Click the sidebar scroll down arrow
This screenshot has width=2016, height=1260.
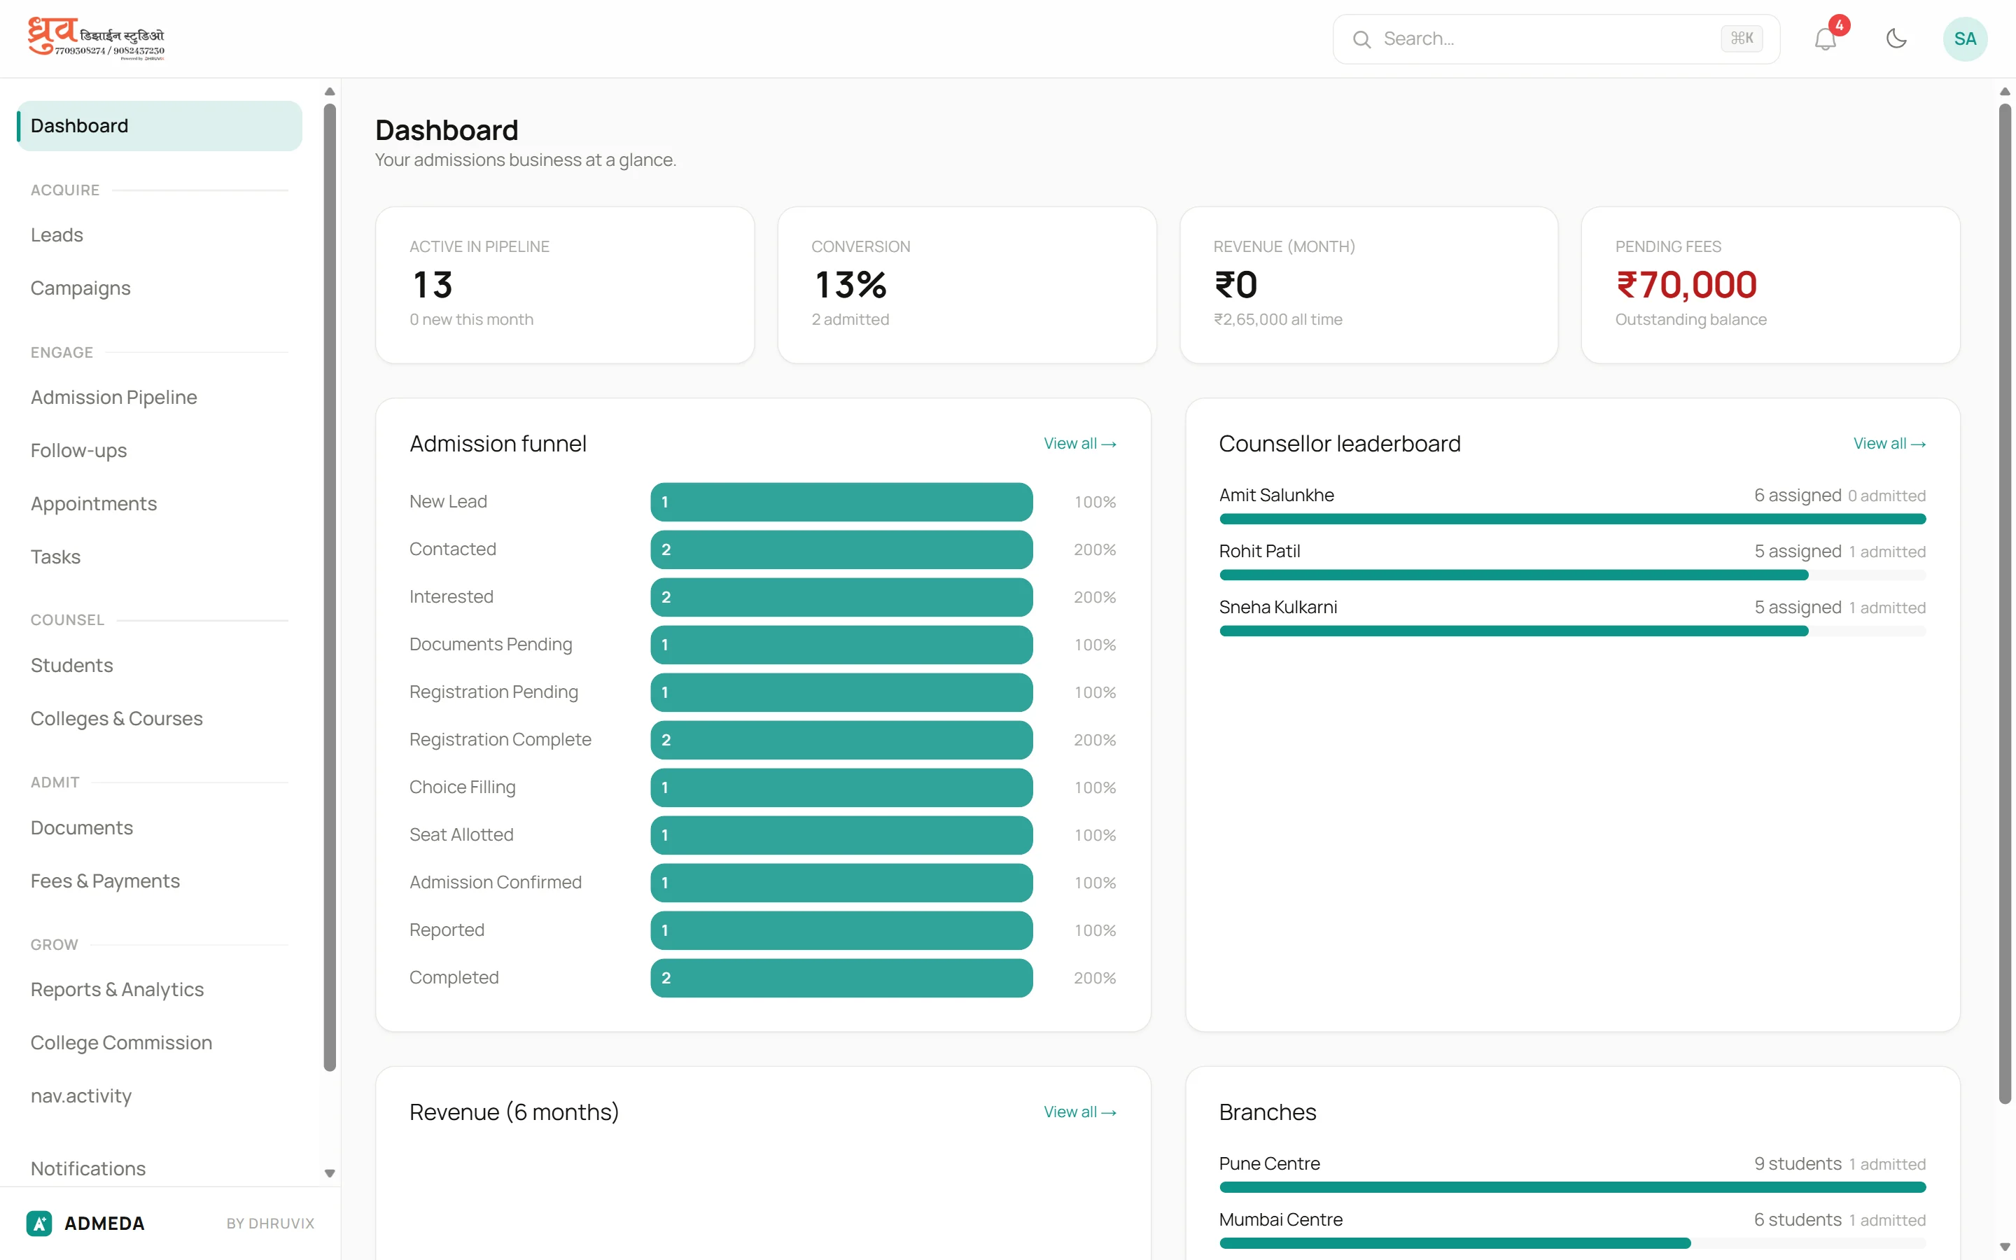(x=330, y=1173)
